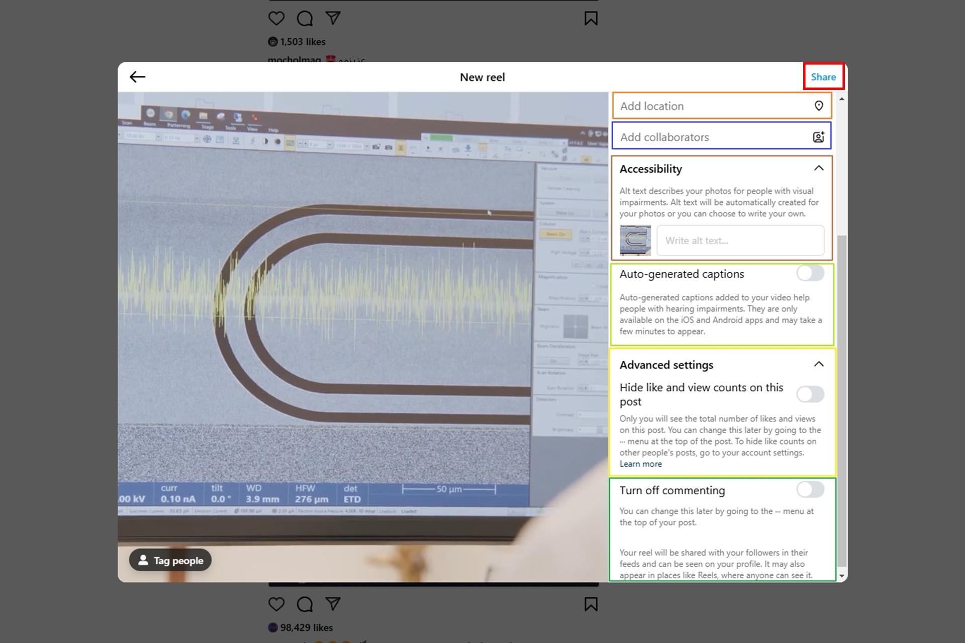Open comments on the top background post
This screenshot has height=643, width=965.
click(x=305, y=19)
